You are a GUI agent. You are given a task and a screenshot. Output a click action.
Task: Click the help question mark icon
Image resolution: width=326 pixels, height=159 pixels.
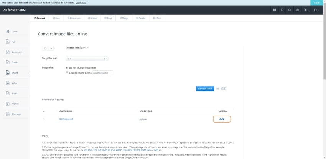click(x=298, y=10)
